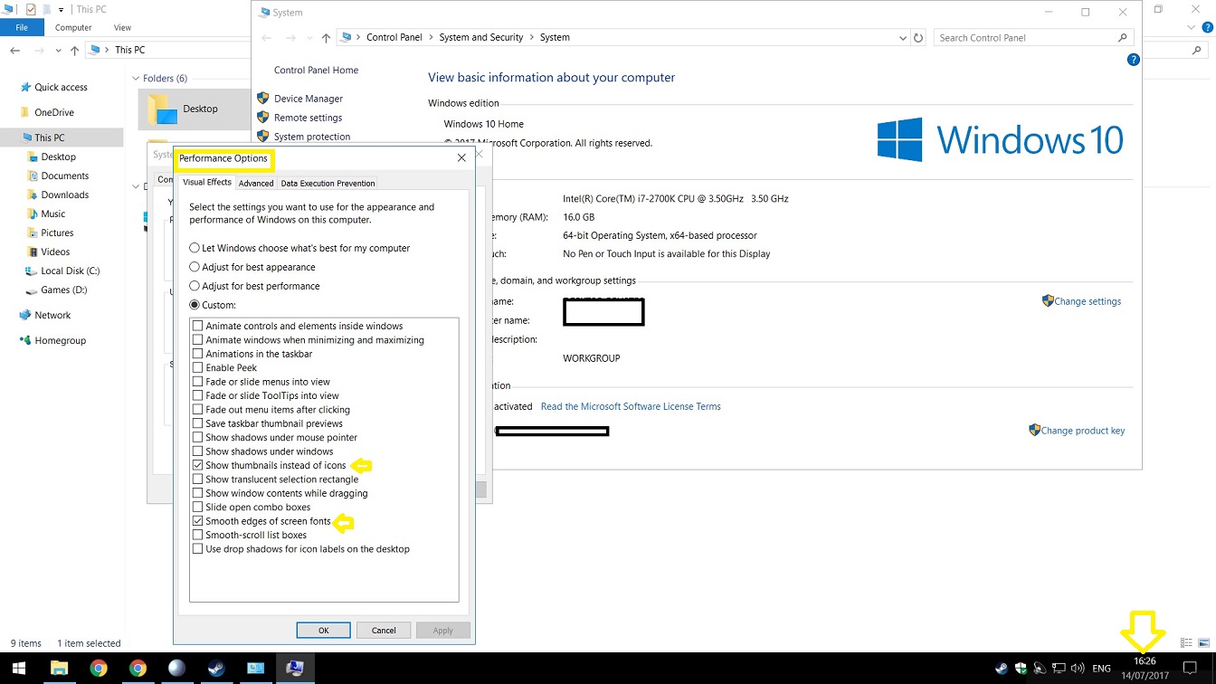Expand the Control Panel breadcrumb chevron
This screenshot has height=684, width=1216.
[x=431, y=38]
